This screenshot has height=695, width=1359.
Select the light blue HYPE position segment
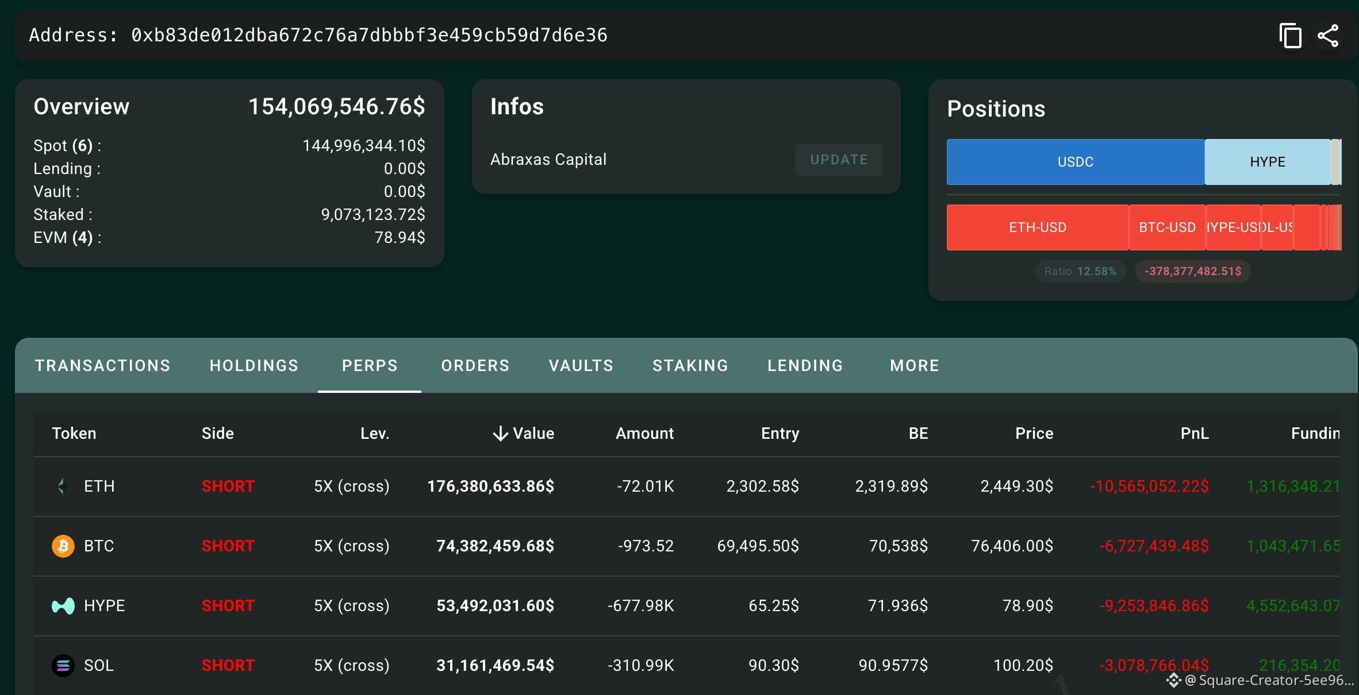1268,162
